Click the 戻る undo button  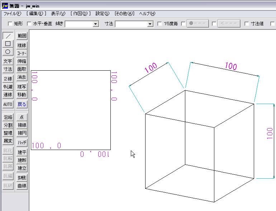point(22,104)
